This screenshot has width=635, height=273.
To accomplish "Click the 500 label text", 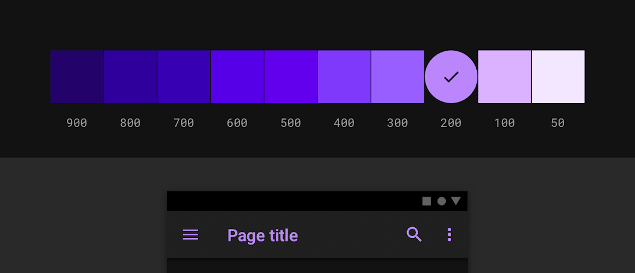I will 291,123.
